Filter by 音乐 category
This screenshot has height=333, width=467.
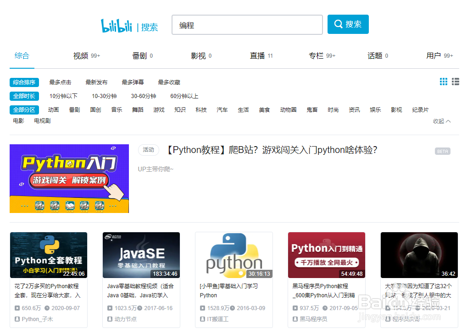click(x=117, y=110)
